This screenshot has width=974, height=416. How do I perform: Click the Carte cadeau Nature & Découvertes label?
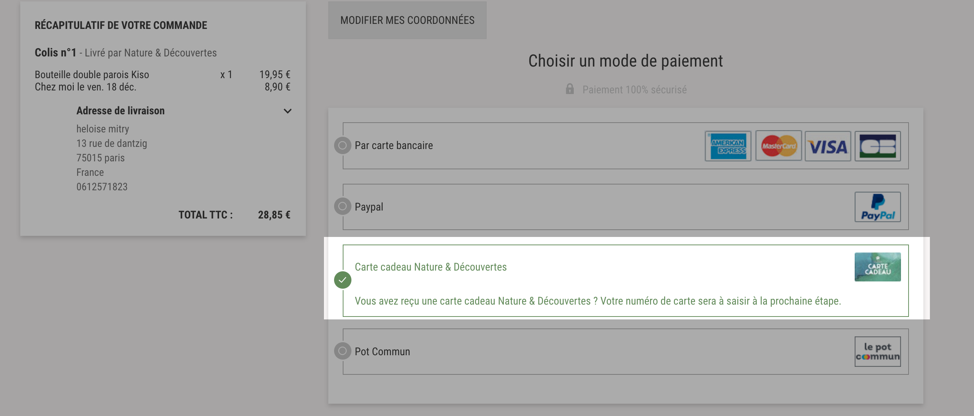tap(430, 267)
